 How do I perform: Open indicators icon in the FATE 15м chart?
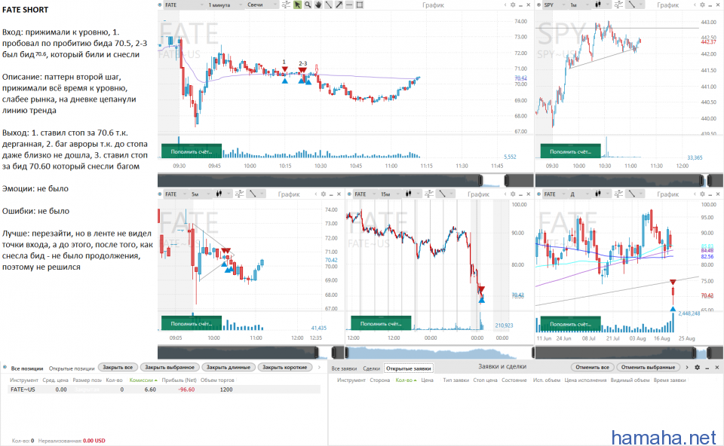[429, 194]
